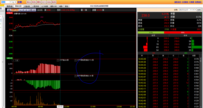Click the 報告 button in top toolbar
Image resolution: width=203 pixels, height=108 pixels.
click(x=34, y=2)
